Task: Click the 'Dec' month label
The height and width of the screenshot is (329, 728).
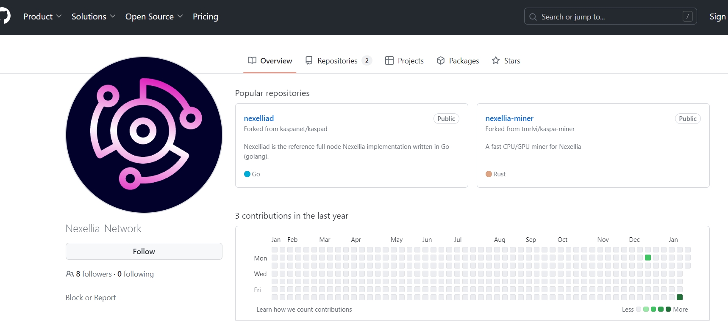Action: click(634, 239)
